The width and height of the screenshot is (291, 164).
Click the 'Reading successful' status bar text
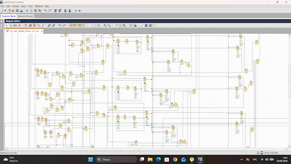coord(9,153)
